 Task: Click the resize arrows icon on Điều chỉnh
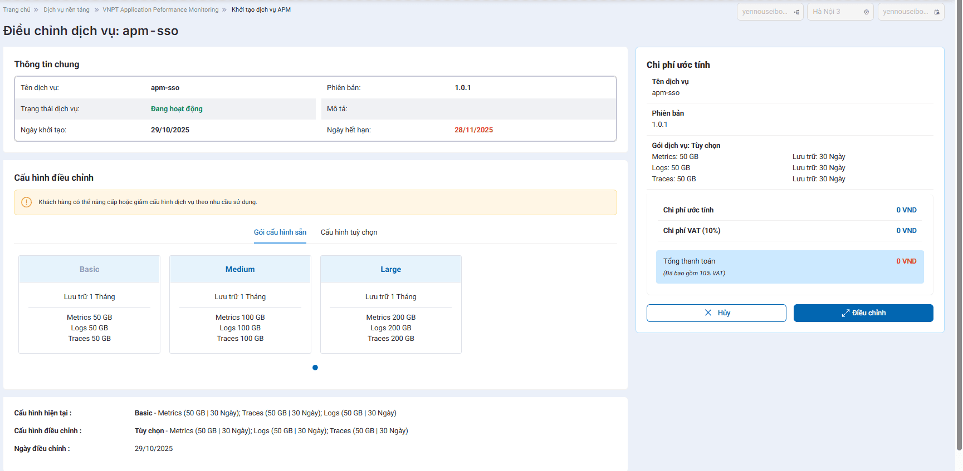click(x=845, y=313)
